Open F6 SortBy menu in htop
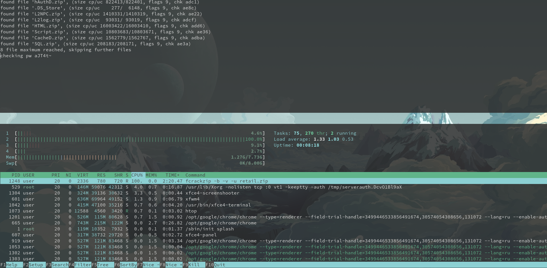Viewport: 547px width, 268px height. coord(126,265)
